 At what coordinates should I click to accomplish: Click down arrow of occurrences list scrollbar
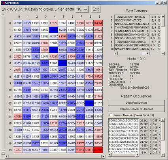coord(163,155)
